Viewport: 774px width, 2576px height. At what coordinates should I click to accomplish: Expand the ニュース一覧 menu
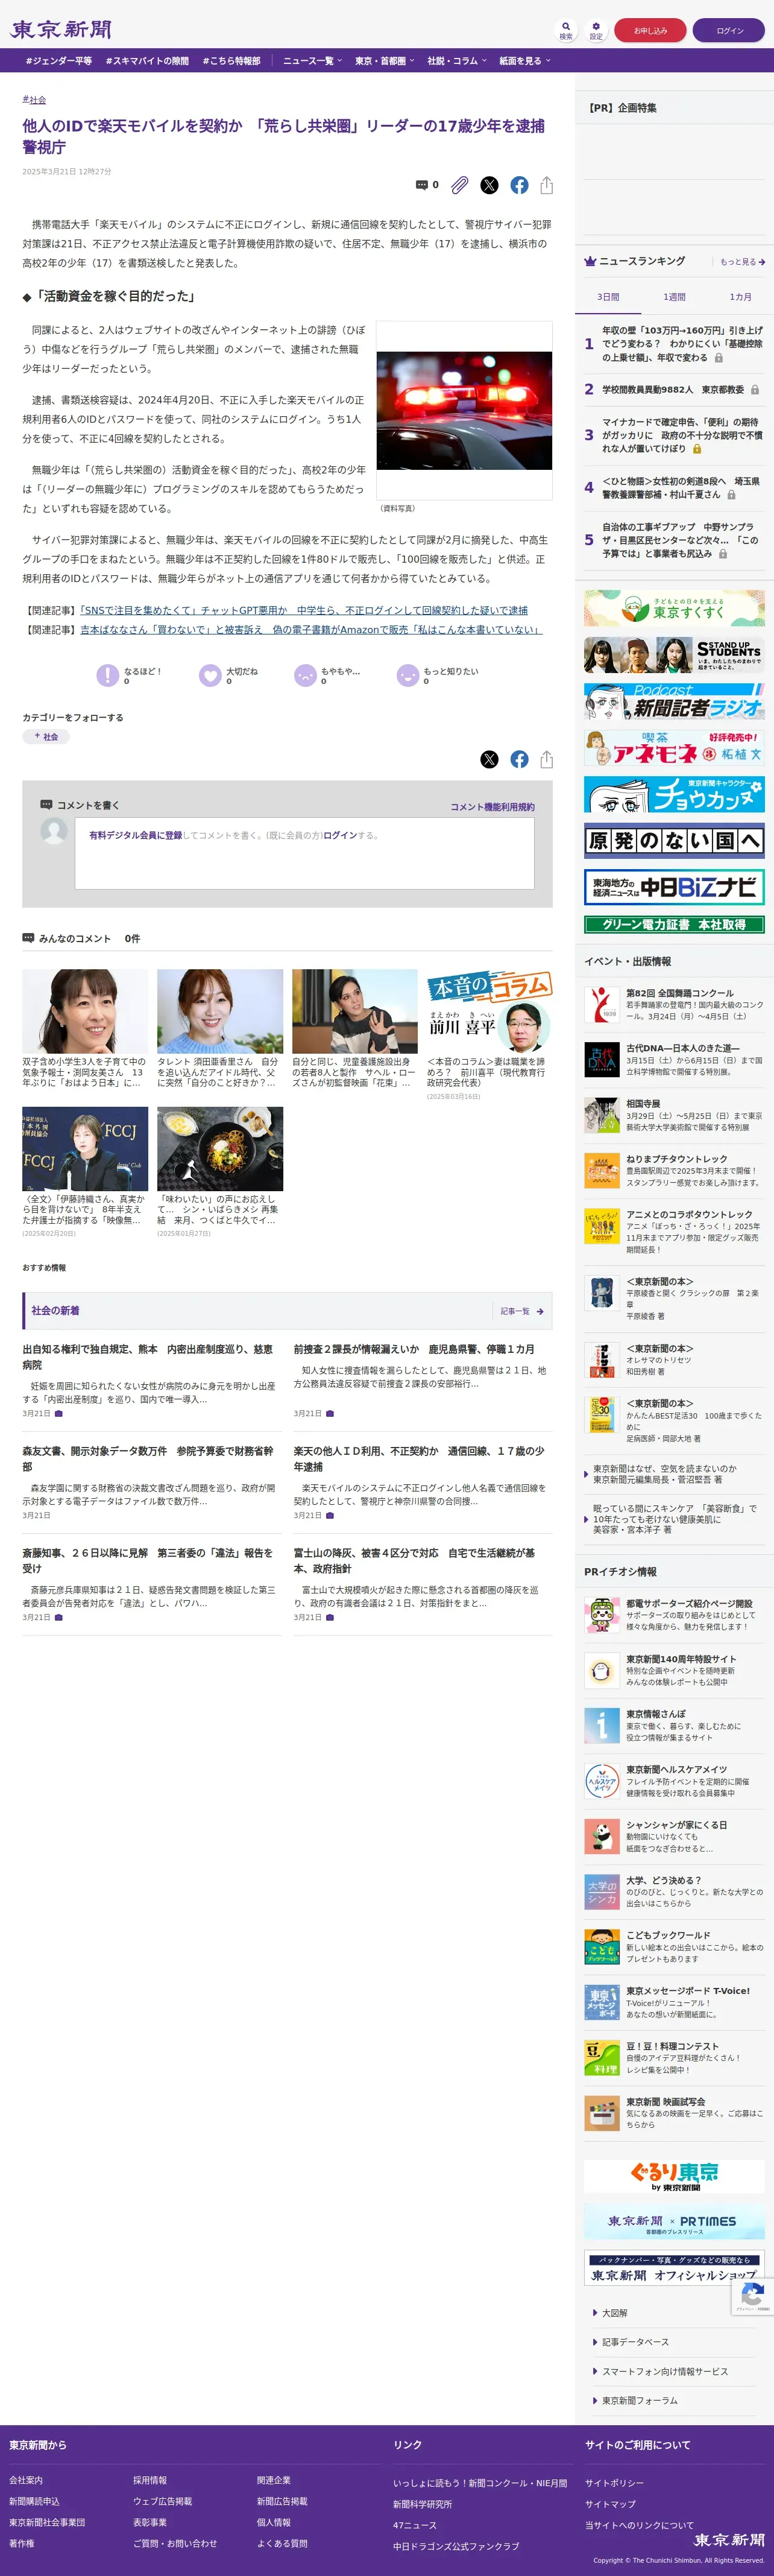(312, 61)
